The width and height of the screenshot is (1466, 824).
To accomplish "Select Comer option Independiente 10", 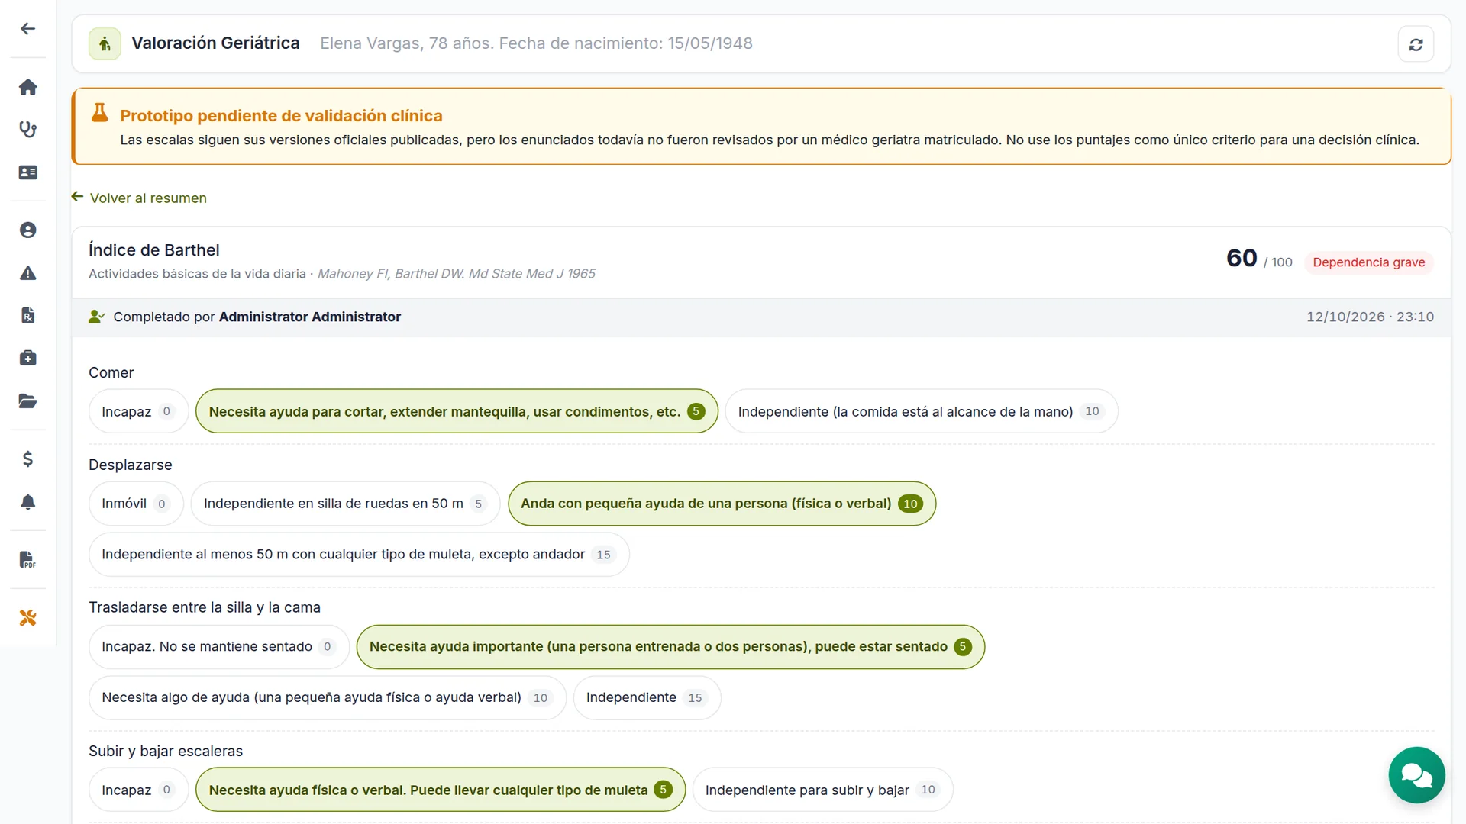I will click(921, 411).
